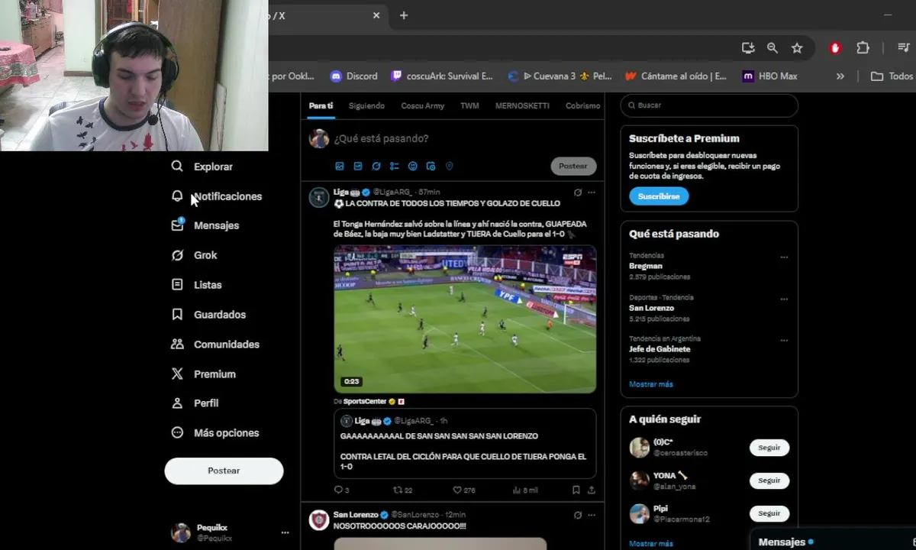Switch to the Cobrismo tab
916x550 pixels.
tap(583, 105)
